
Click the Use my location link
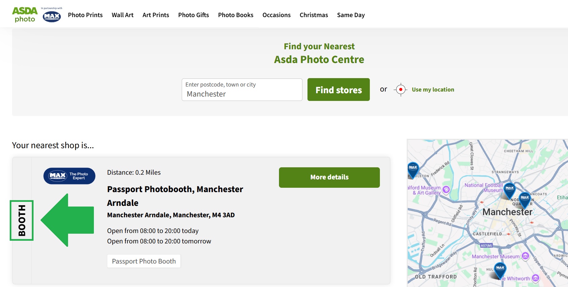(x=433, y=89)
